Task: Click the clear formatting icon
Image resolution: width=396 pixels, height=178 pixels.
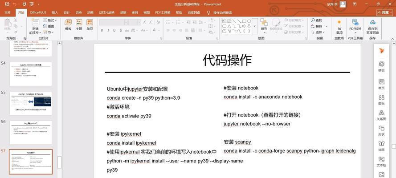Action: [x=158, y=22]
